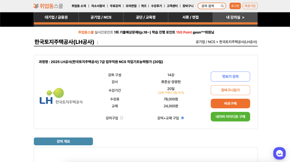Open 고객센터 menu item

tap(172, 6)
